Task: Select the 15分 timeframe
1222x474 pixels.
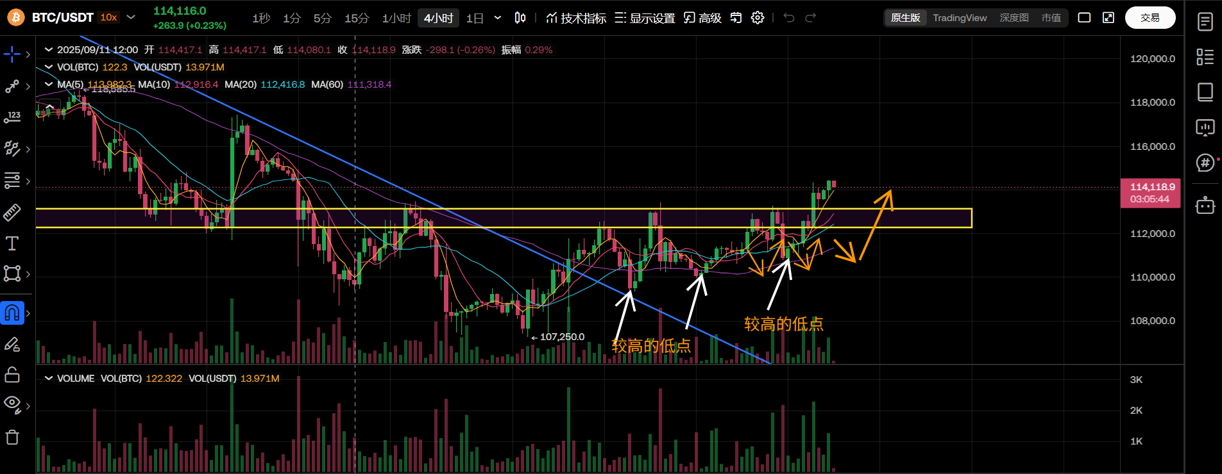Action: pyautogui.click(x=357, y=18)
